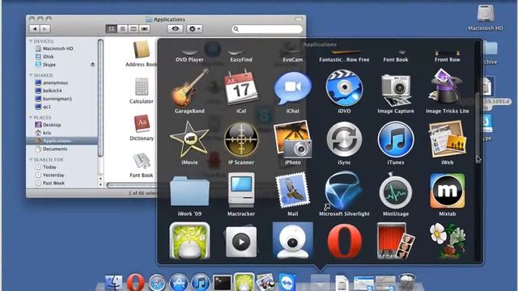Switch Finder to icon view
The height and width of the screenshot is (291, 518).
click(x=112, y=29)
